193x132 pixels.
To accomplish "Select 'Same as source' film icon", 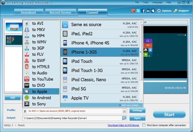I will point(65,25).
